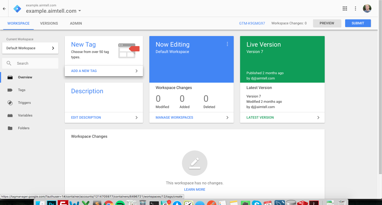Open the Google apps grid
382x205 pixels.
tap(345, 9)
